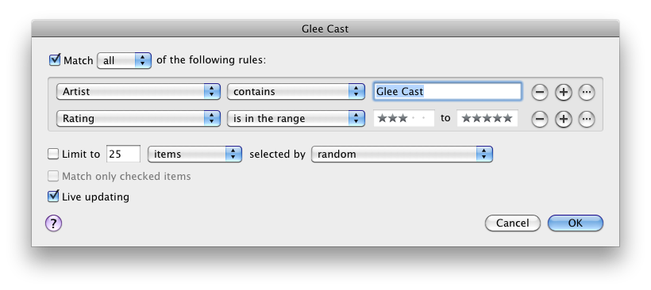This screenshot has width=651, height=290.
Task: Open the contains condition dropdown
Action: [x=295, y=92]
